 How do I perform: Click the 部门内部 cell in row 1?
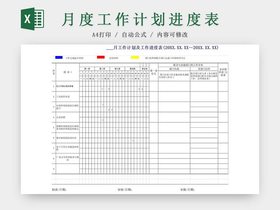pyautogui.click(x=174, y=86)
